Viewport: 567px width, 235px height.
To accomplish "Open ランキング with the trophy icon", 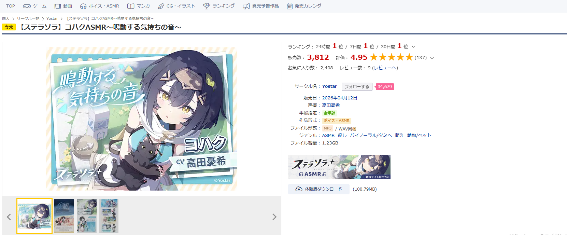I will coord(219,6).
